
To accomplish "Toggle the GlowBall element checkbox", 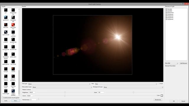I will click(x=166, y=9).
